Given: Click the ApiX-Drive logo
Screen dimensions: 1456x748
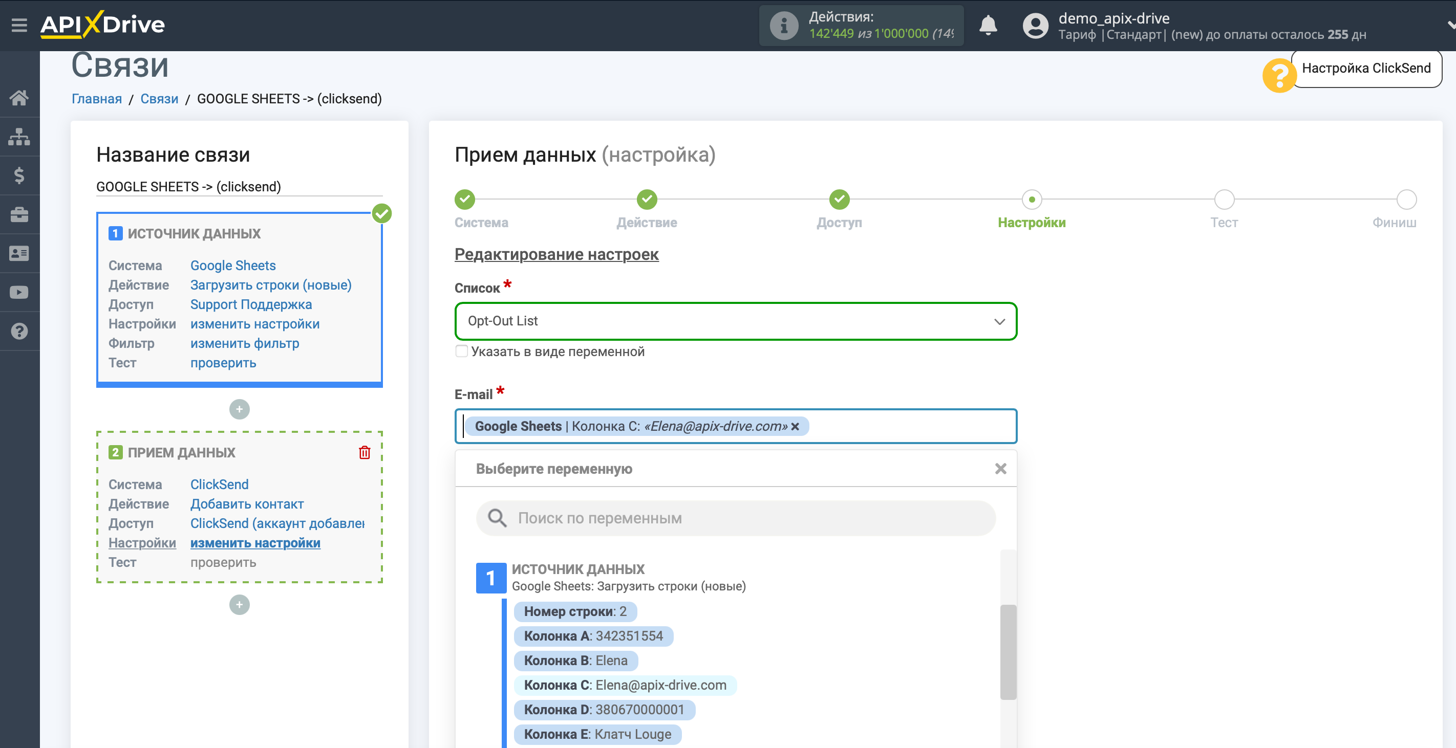Looking at the screenshot, I should coord(102,25).
